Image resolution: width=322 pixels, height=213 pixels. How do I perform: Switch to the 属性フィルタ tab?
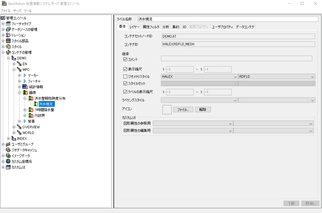click(151, 27)
